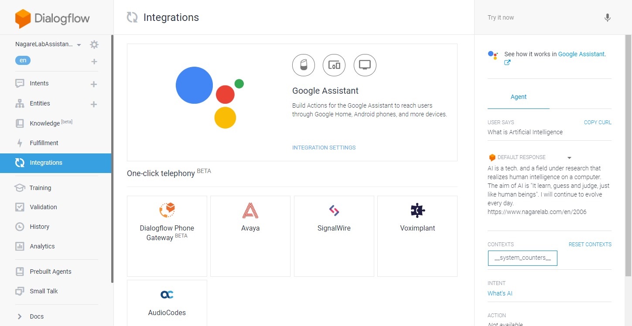Click COPY CURL link
Image resolution: width=632 pixels, height=326 pixels.
tap(598, 122)
